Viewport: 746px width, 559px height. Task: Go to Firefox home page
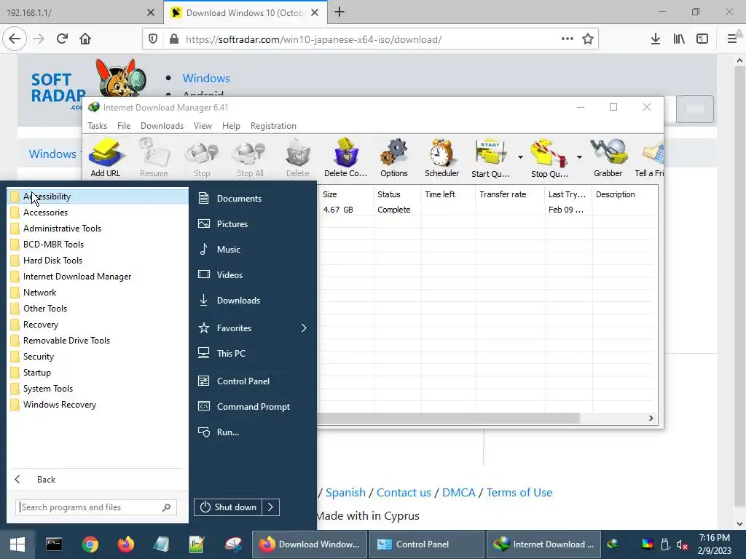pyautogui.click(x=85, y=39)
